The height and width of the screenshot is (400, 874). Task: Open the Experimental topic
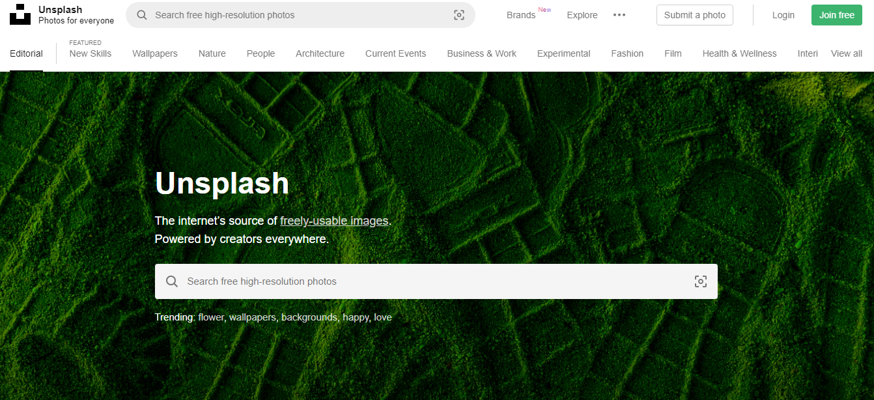[564, 53]
